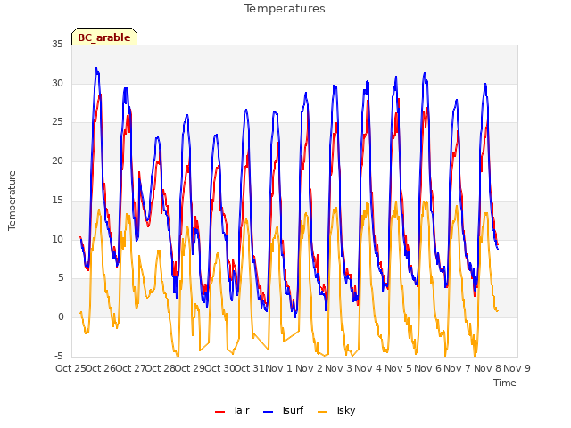Click the Nov 6 x-axis tick label

click(427, 368)
